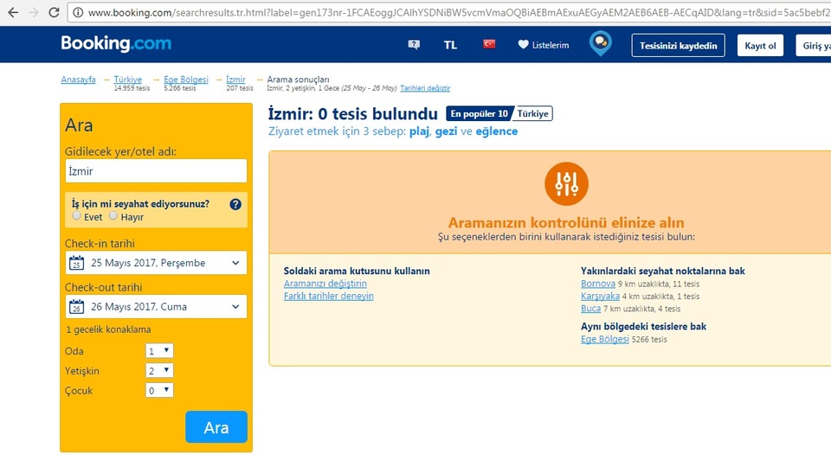Click the Booking.com logo
Image resolution: width=831 pixels, height=467 pixels.
[116, 44]
